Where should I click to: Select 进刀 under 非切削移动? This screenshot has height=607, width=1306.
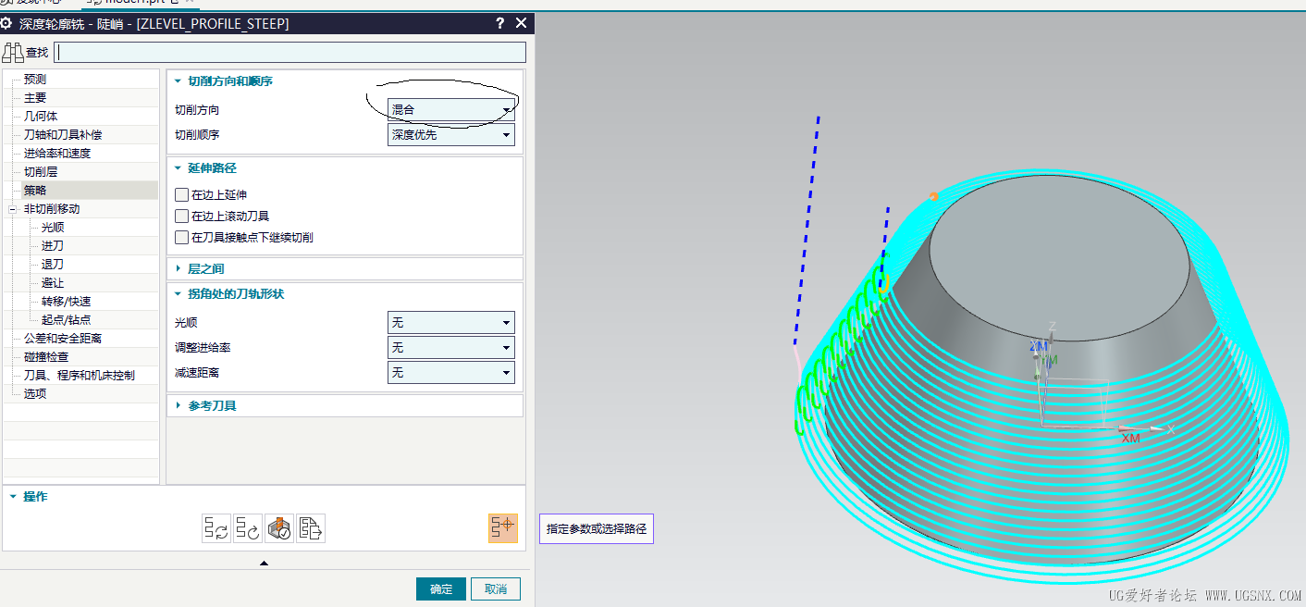(53, 246)
